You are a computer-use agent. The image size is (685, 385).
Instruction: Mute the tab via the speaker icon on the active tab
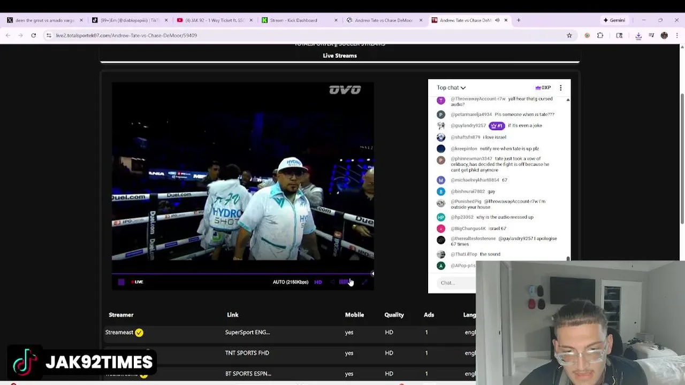(497, 20)
